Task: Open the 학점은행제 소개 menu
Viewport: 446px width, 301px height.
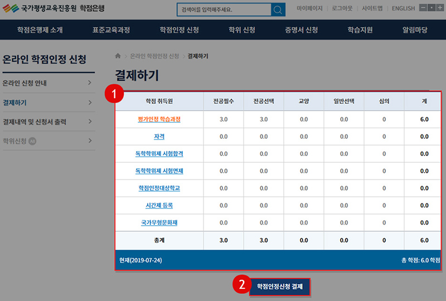Action: [40, 30]
